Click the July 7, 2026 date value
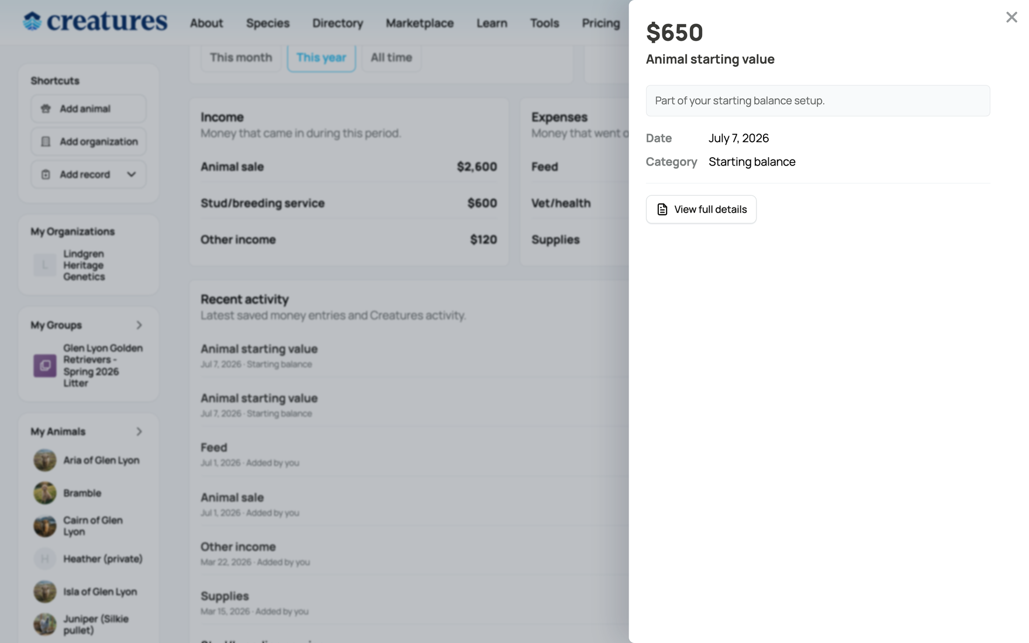 point(738,138)
